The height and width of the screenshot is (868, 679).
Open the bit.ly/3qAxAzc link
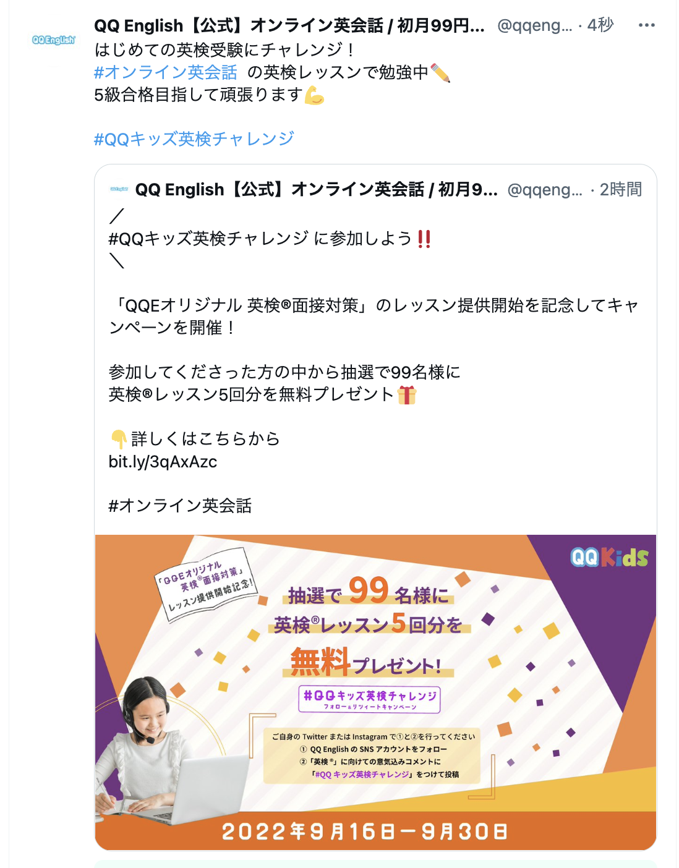163,462
